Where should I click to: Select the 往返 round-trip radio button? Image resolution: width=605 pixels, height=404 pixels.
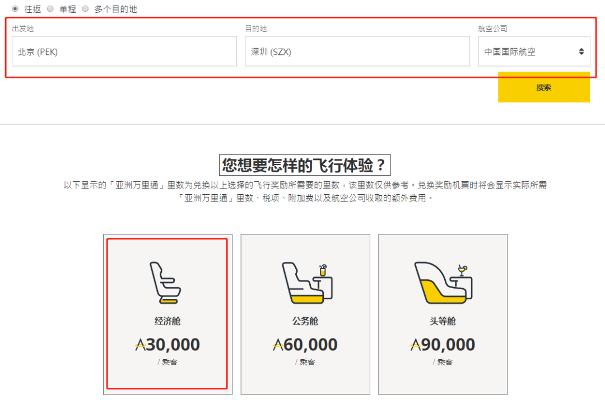point(15,8)
